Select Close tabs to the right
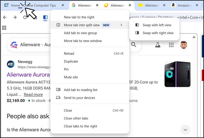The image size is (204, 138). coord(90,126)
